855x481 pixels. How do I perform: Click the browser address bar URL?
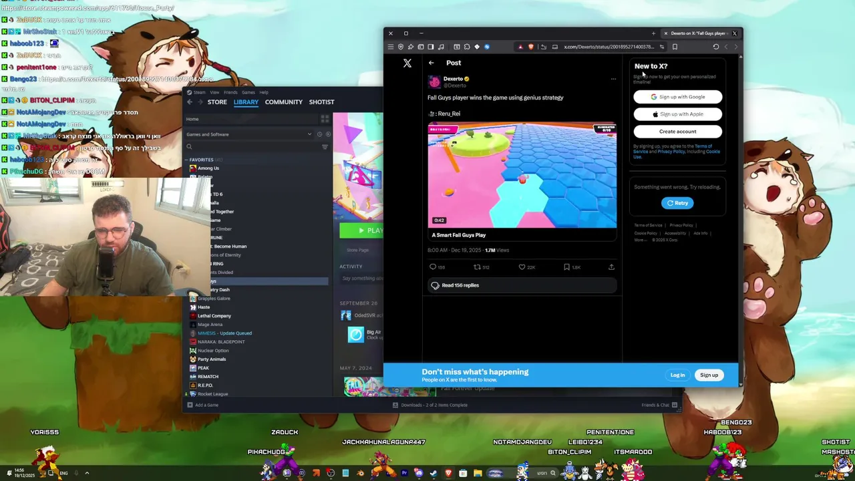(609, 47)
